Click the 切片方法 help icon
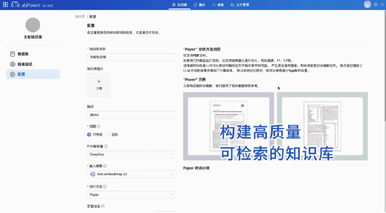Image resolution: width=386 pixels, height=213 pixels. (x=105, y=186)
